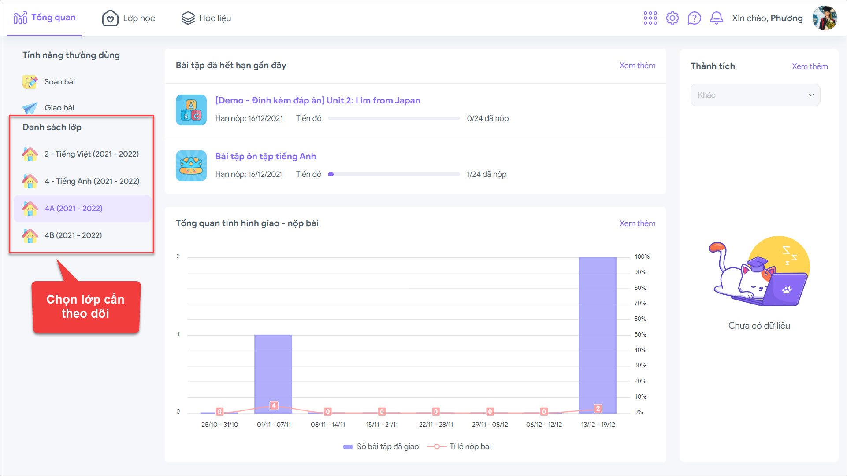Image resolution: width=847 pixels, height=476 pixels.
Task: Click the 13/12 - 19/12 chart bar
Action: click(597, 334)
